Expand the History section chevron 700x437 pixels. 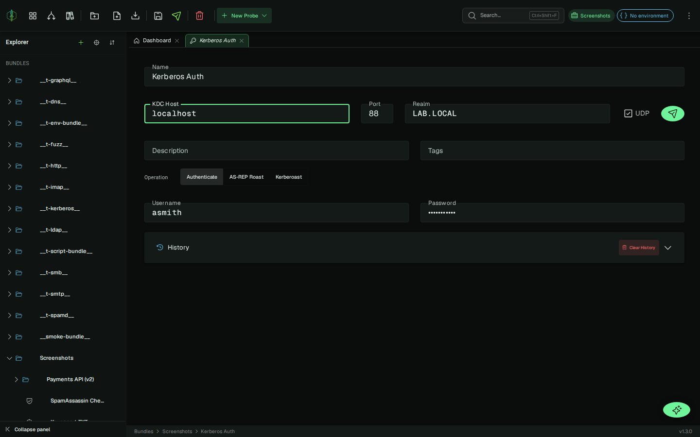click(668, 248)
